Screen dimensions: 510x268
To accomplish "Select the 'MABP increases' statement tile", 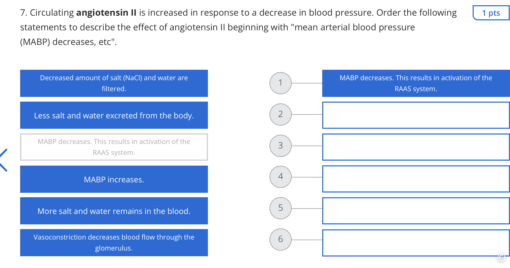I will point(114,179).
